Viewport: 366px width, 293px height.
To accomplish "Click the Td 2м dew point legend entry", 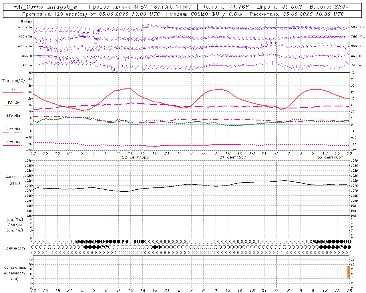I will tap(13, 102).
